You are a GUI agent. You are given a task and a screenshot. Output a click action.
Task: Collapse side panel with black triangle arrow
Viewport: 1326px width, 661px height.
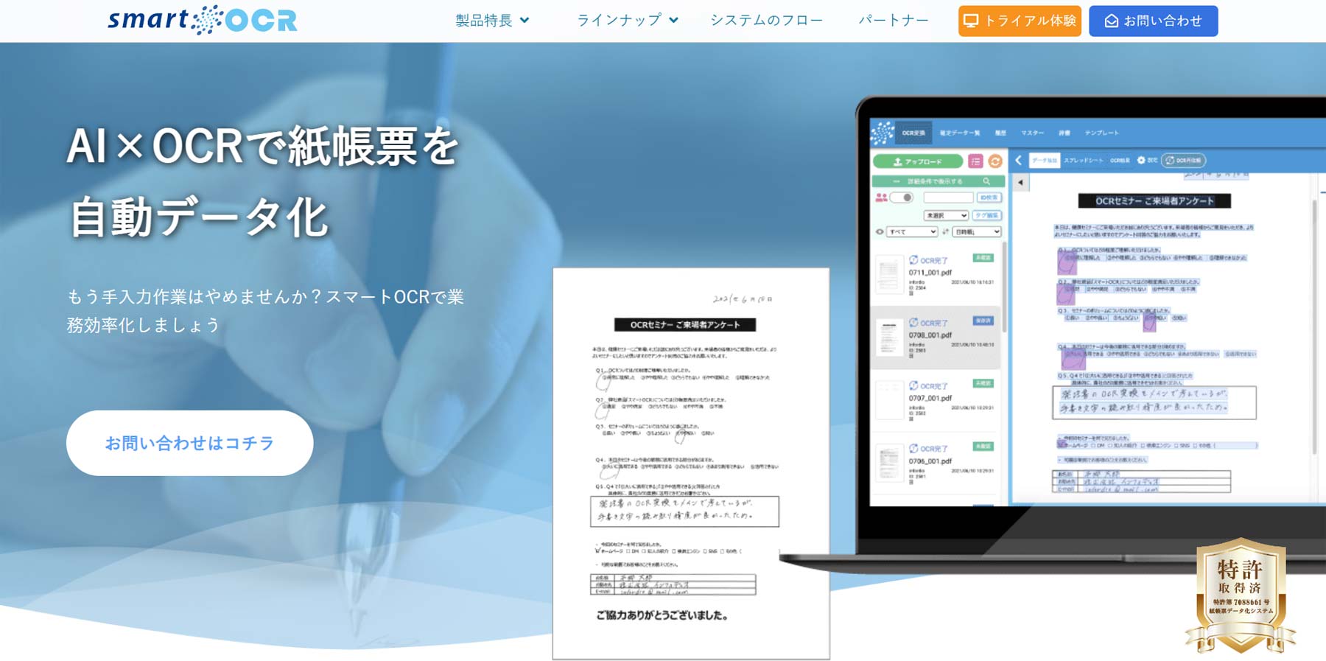1020,182
